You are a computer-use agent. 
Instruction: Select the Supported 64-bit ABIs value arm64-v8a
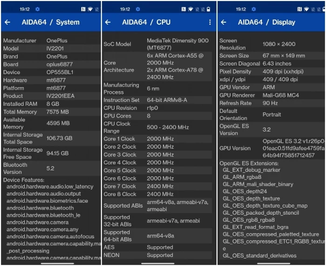(x=161, y=236)
